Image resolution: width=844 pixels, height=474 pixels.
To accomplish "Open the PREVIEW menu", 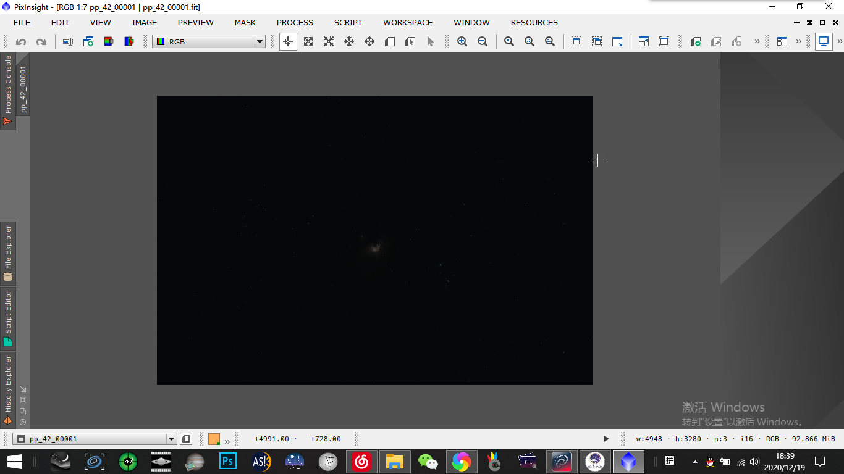I will click(196, 23).
